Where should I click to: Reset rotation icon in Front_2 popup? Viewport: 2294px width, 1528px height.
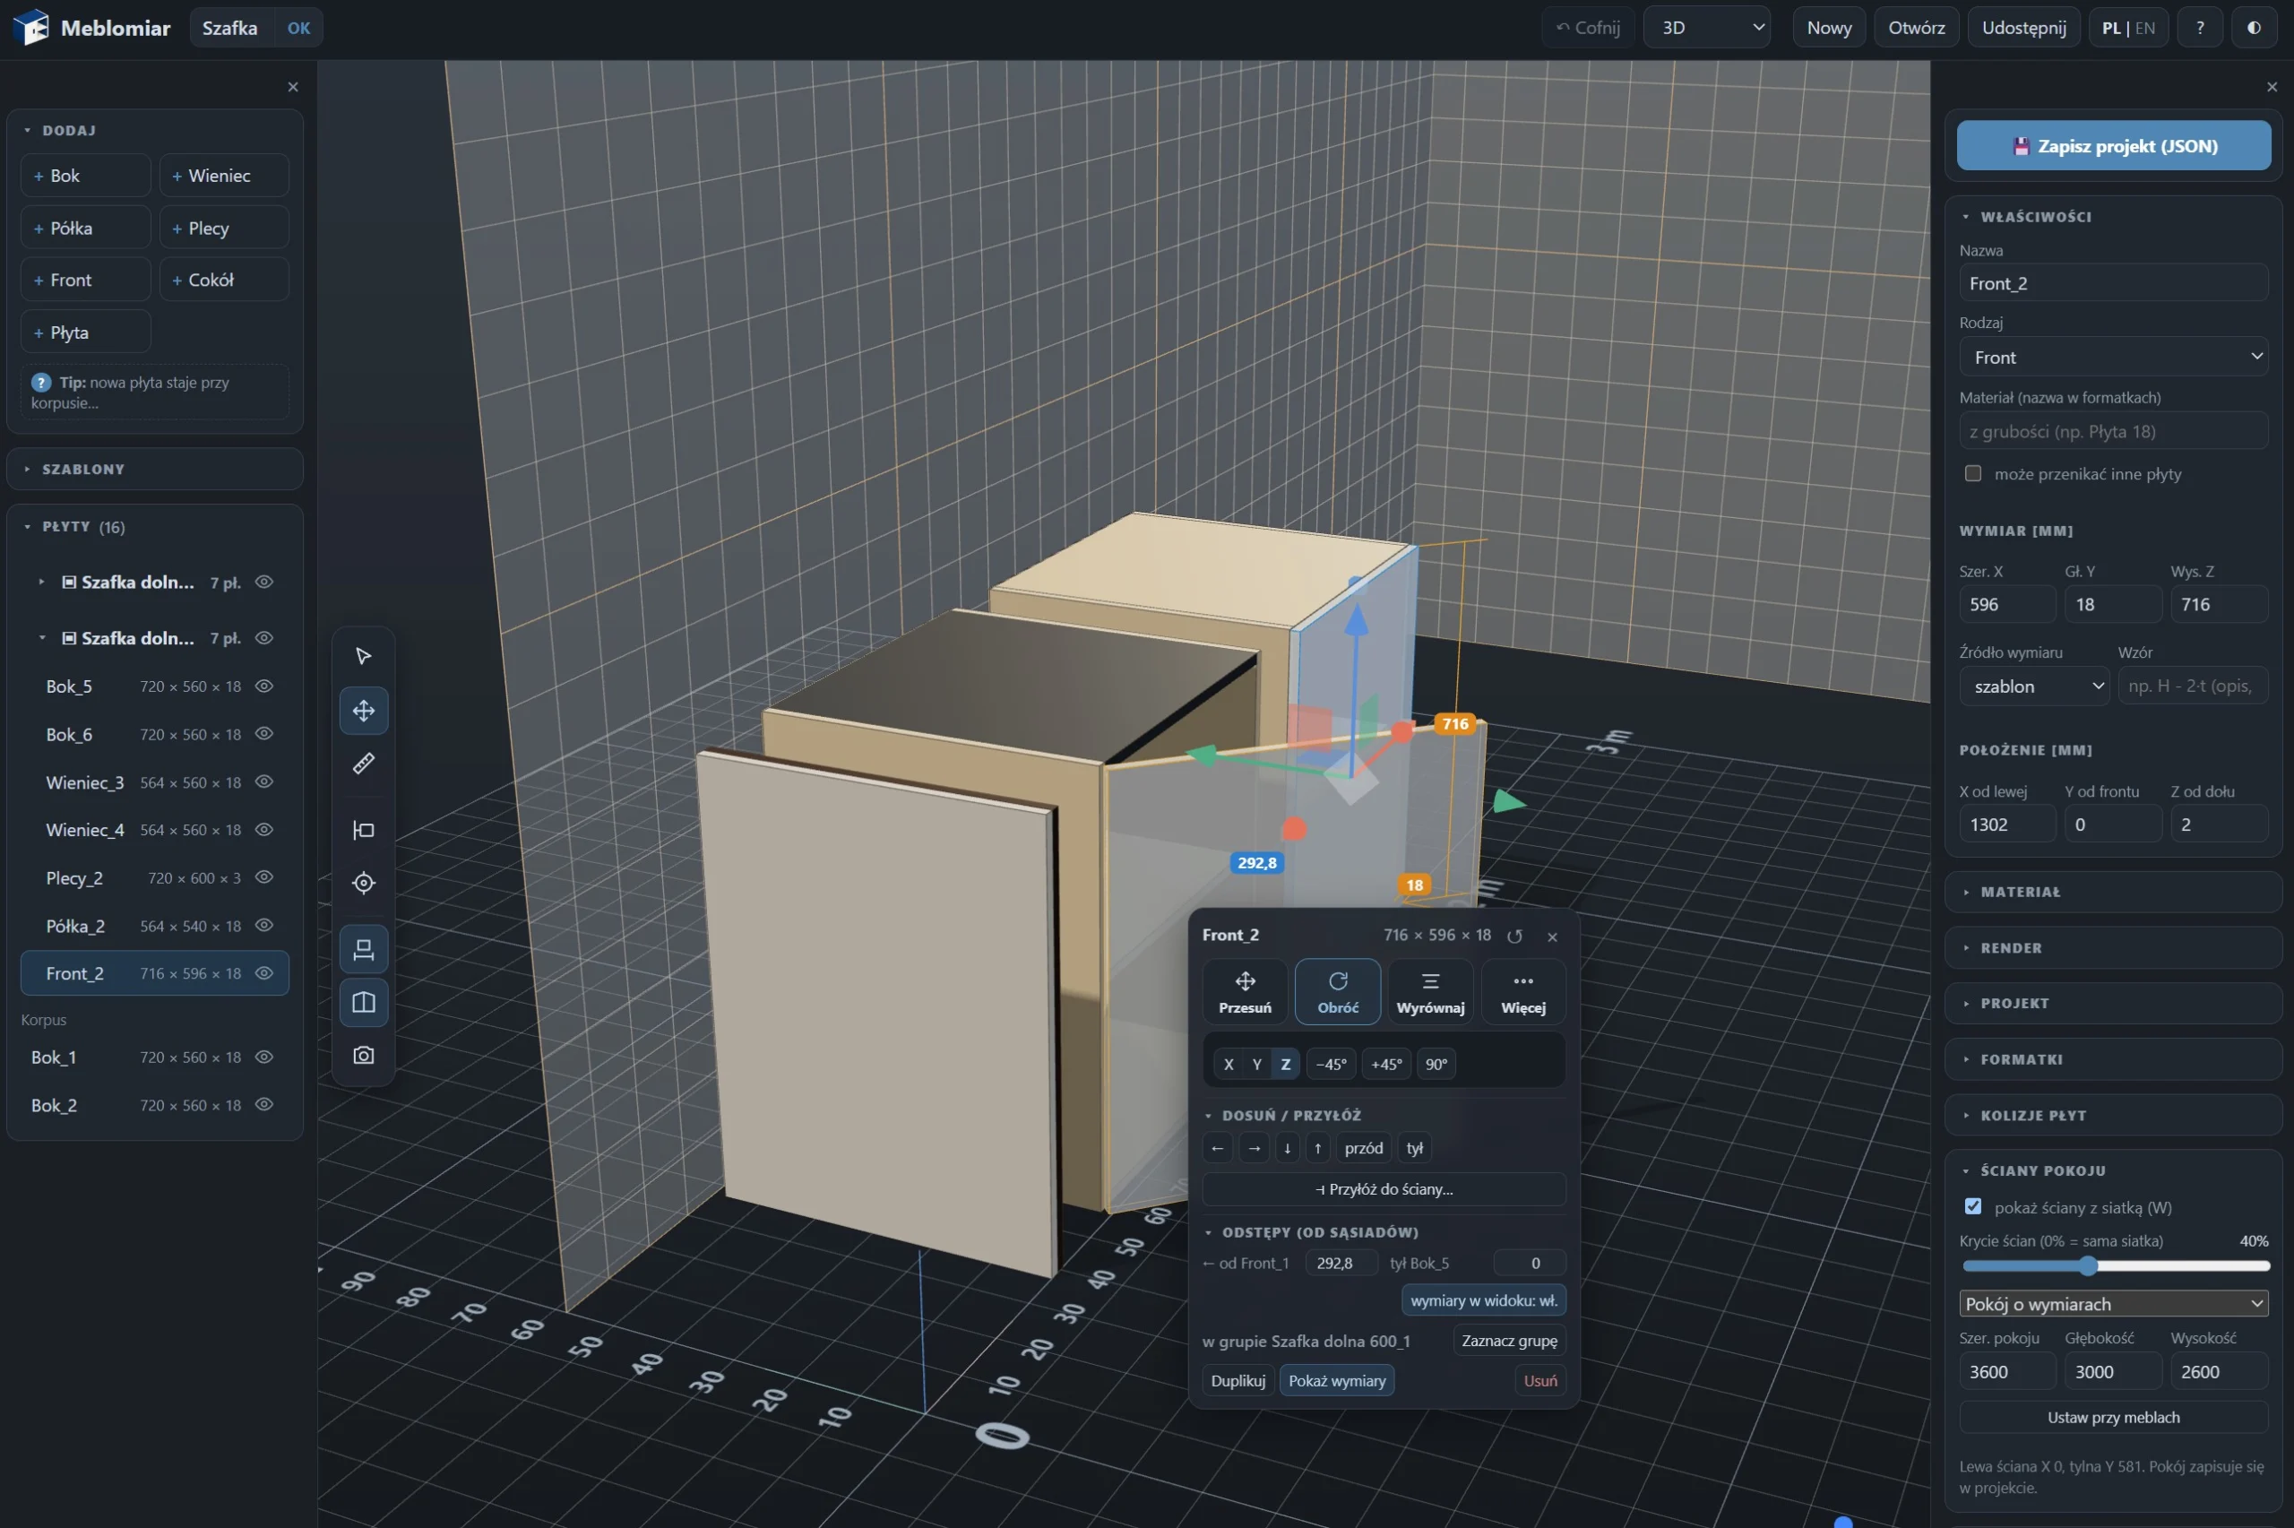[x=1514, y=936]
